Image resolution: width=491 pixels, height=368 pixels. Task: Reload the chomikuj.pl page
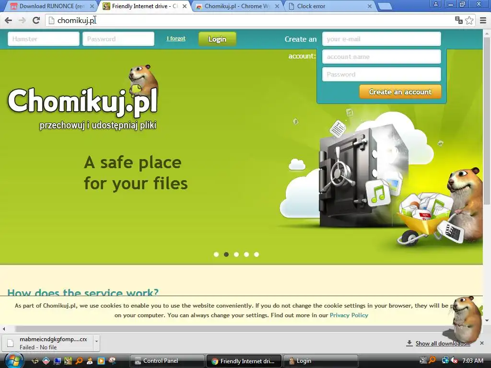click(36, 20)
